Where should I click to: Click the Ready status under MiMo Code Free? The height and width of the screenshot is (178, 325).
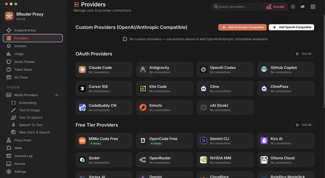(x=95, y=143)
